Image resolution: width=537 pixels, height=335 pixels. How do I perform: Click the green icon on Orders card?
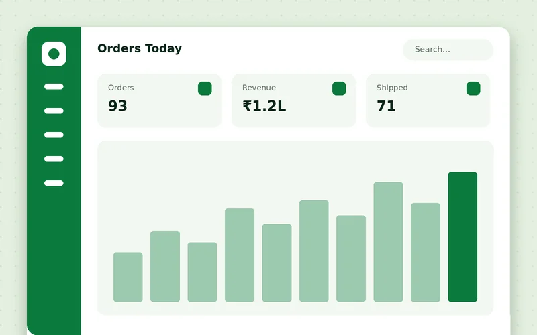(205, 88)
